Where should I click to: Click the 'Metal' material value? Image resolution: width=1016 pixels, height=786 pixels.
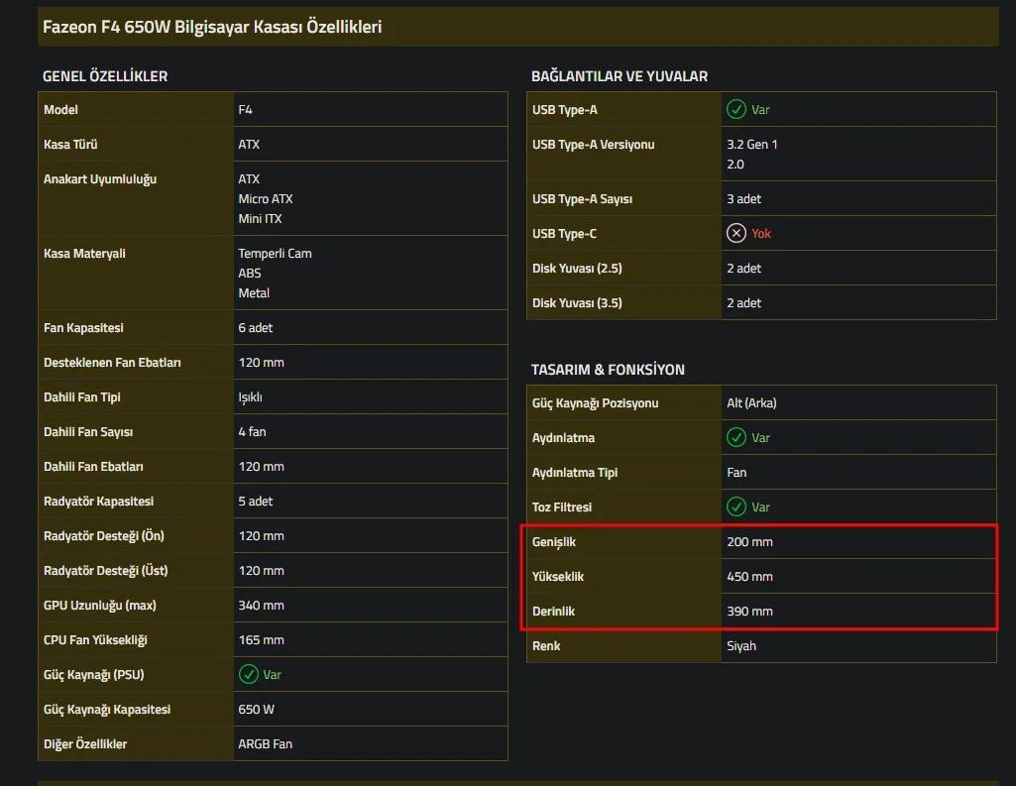254,293
